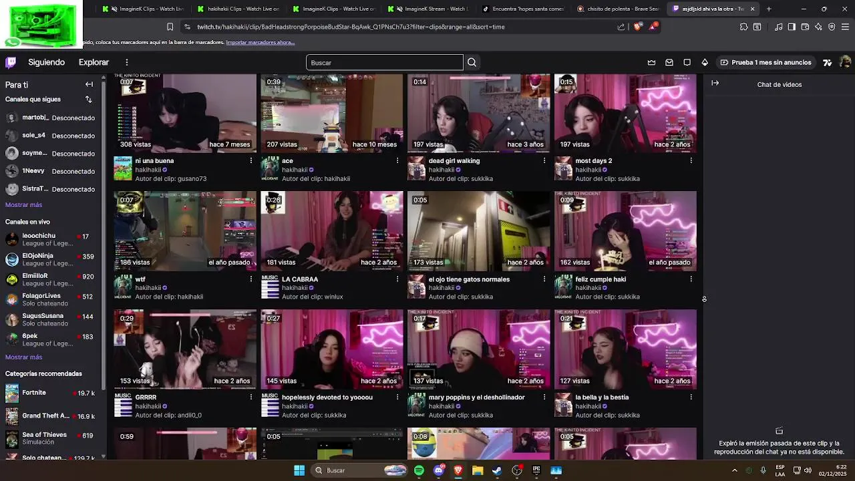Open user profile avatar menu
This screenshot has height=481, width=855.
tap(845, 62)
